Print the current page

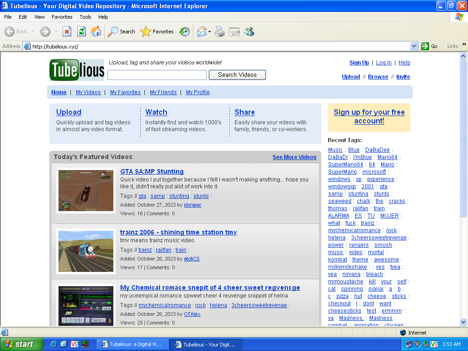click(x=219, y=31)
